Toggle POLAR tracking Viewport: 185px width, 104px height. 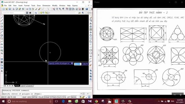tap(41, 97)
